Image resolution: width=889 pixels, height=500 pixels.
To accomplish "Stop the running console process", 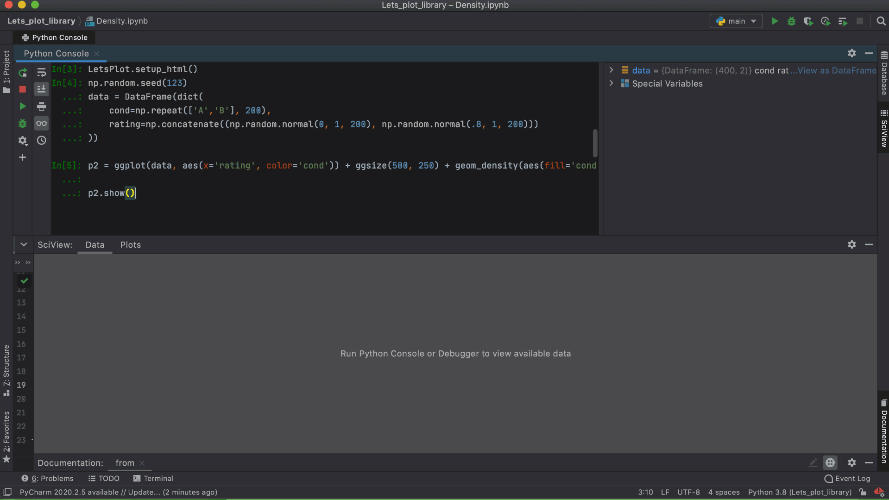I will tap(22, 89).
